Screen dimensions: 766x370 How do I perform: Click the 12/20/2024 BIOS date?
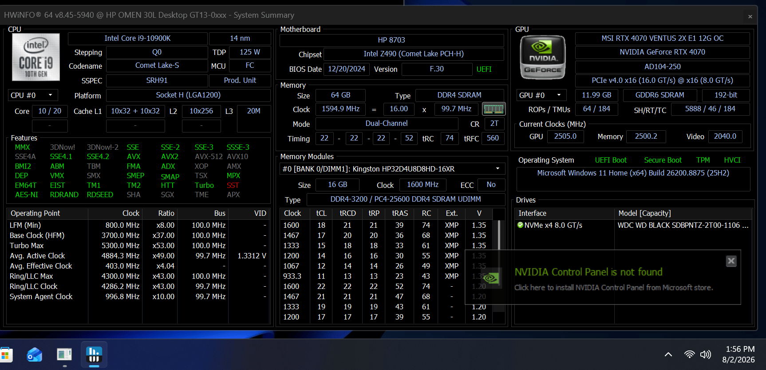[347, 69]
